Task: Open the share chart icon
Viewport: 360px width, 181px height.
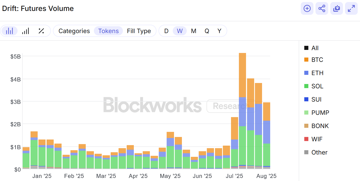Action: (322, 8)
